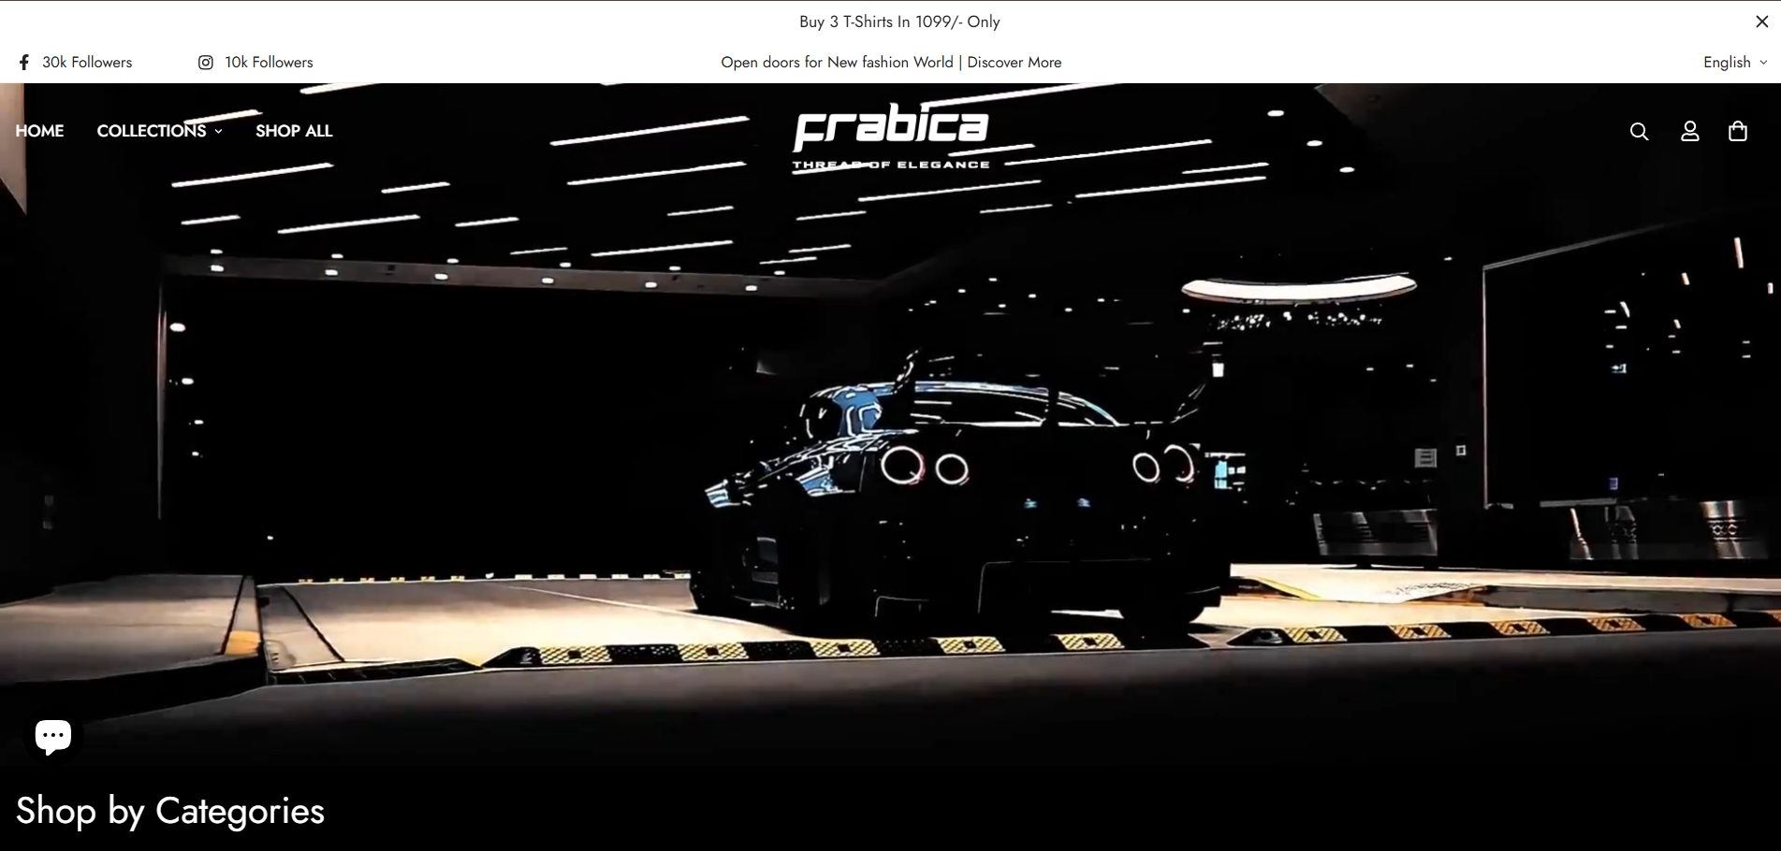
Task: Select SHOP ALL in navigation
Action: (294, 131)
